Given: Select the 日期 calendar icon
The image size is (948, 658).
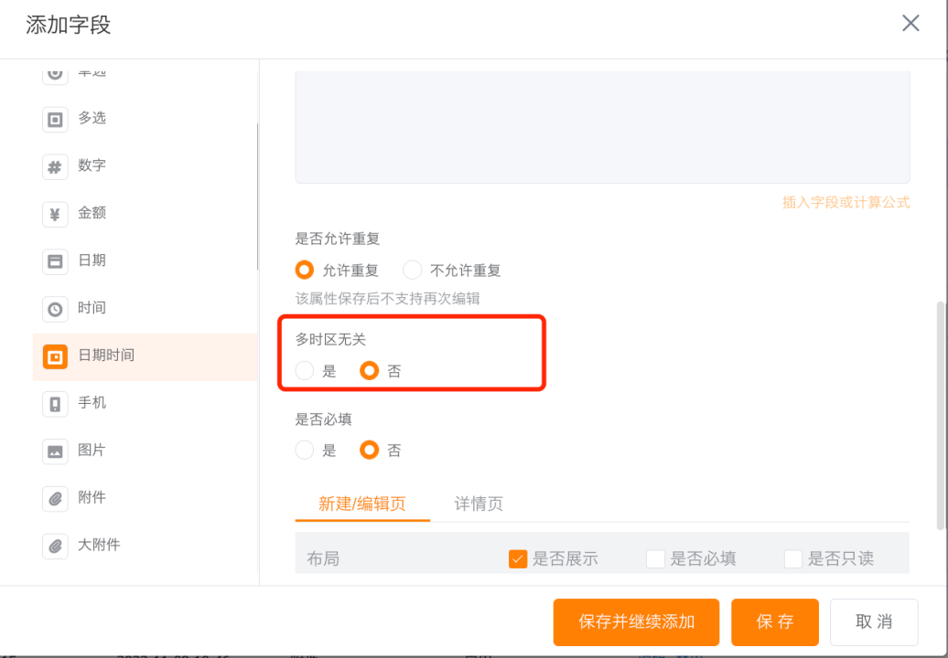Looking at the screenshot, I should click(x=55, y=261).
